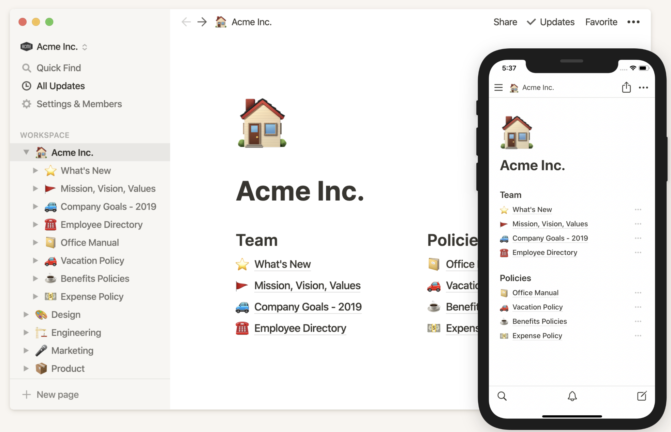Click the Quick Find search icon
This screenshot has width=671, height=432.
click(26, 68)
